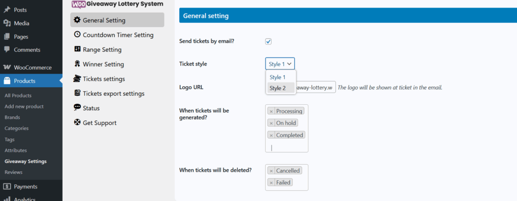The image size is (517, 201).
Task: Remove the Cancelled status tag
Action: (271, 171)
